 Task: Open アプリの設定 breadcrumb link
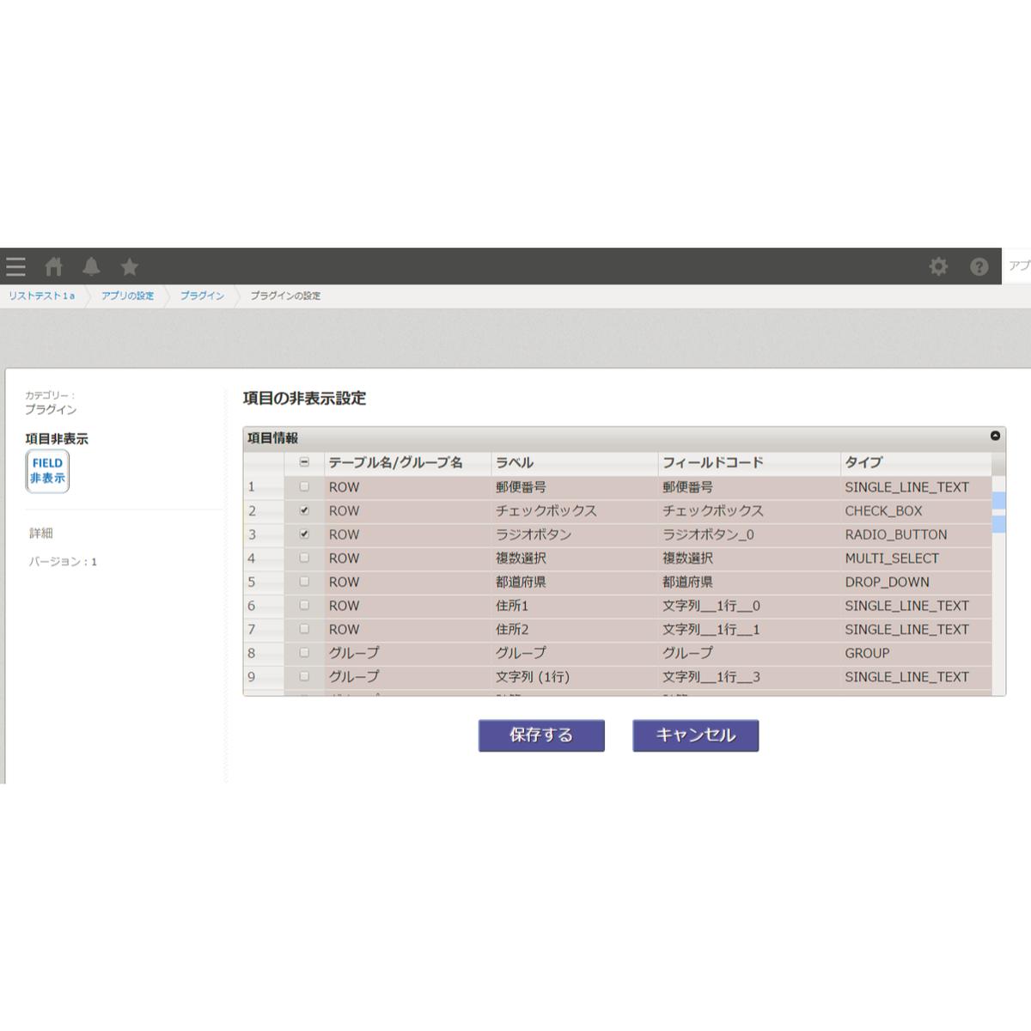tap(127, 296)
